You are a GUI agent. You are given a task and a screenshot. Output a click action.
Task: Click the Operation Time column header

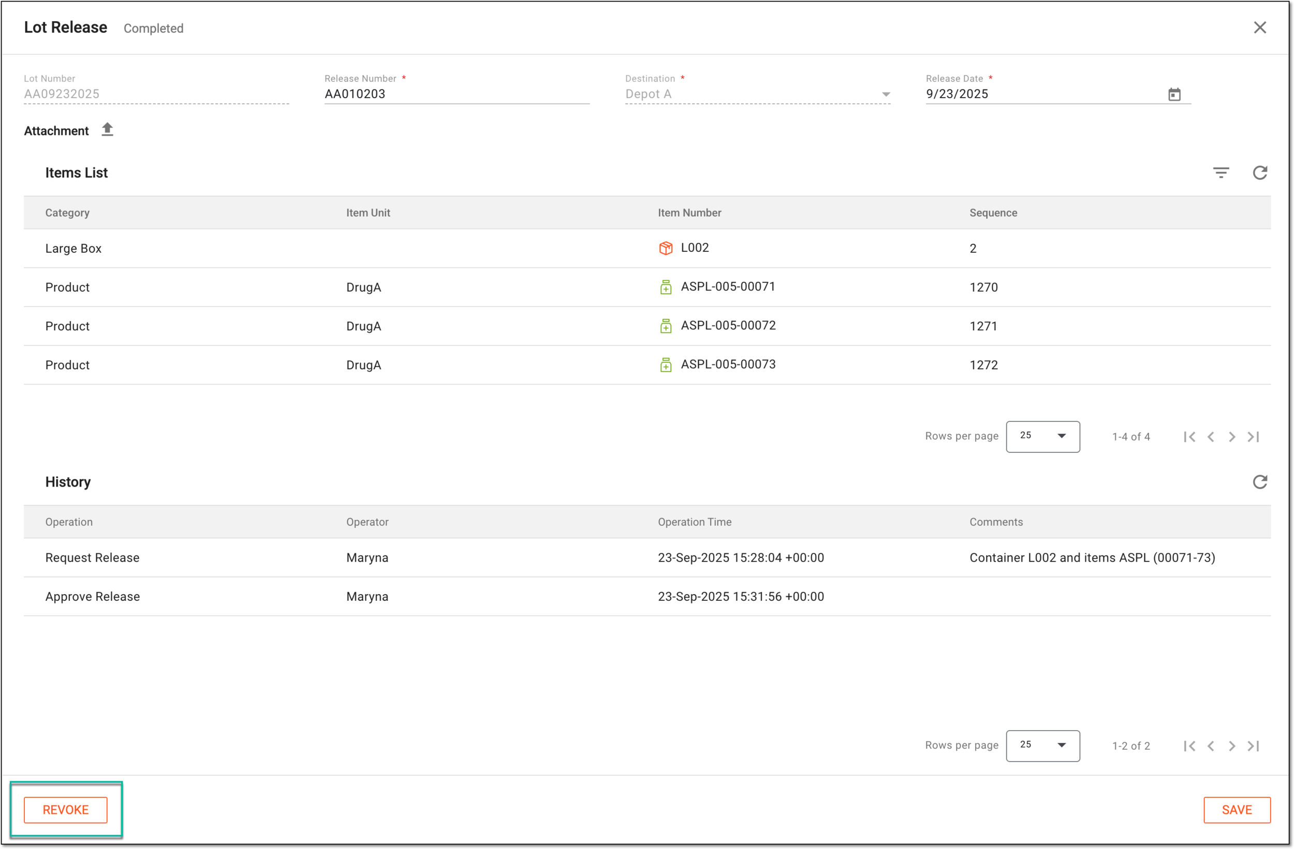point(695,522)
